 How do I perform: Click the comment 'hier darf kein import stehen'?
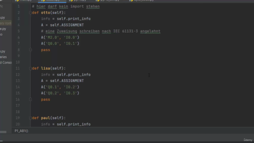click(68, 6)
